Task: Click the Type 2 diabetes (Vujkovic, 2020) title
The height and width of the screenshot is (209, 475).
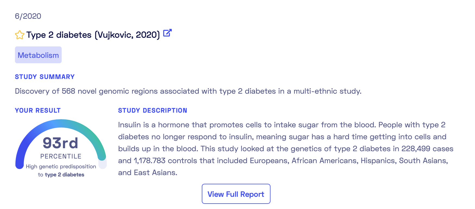Action: coord(93,35)
